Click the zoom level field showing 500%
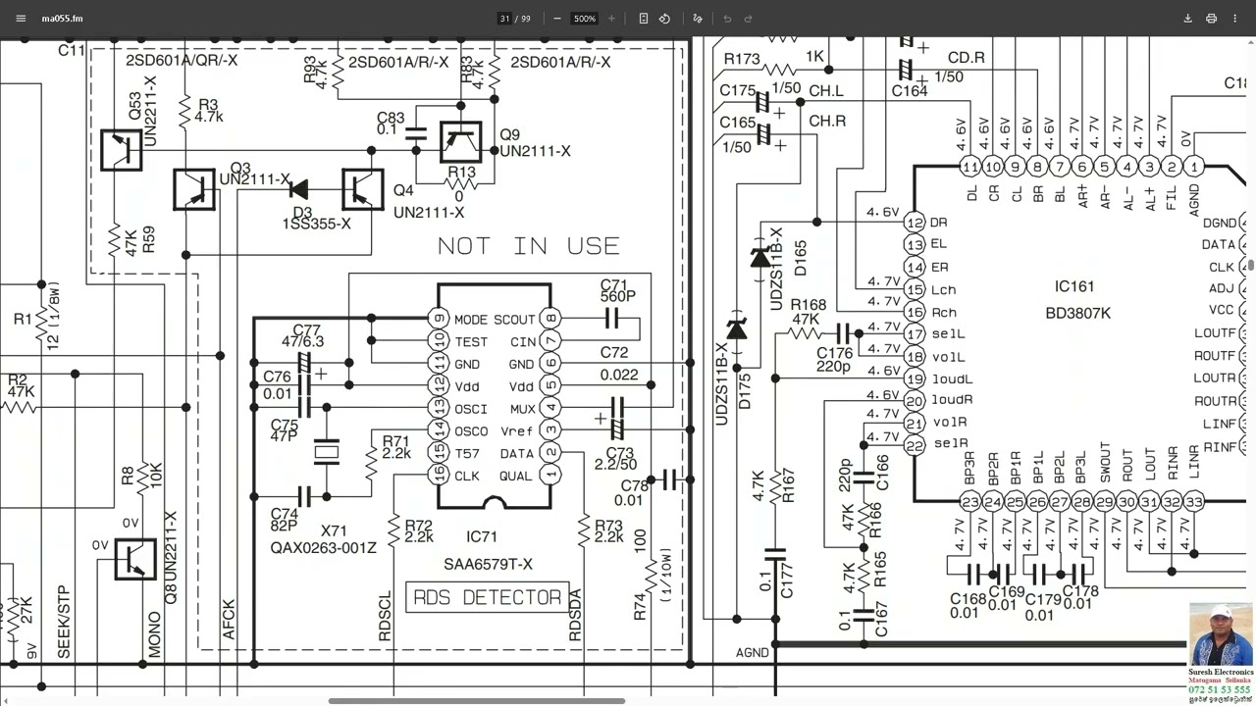 tap(585, 19)
